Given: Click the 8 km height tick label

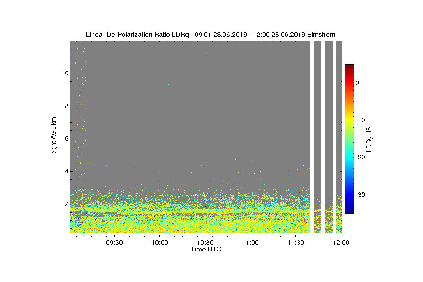Looking at the screenshot, I should [66, 106].
